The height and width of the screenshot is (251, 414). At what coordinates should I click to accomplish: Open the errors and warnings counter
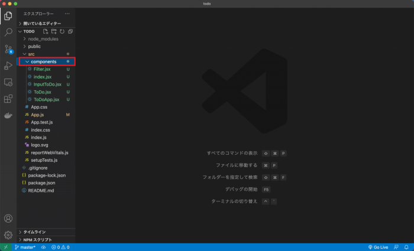point(60,247)
